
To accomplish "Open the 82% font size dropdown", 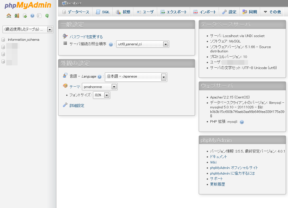I will tap(101, 95).
